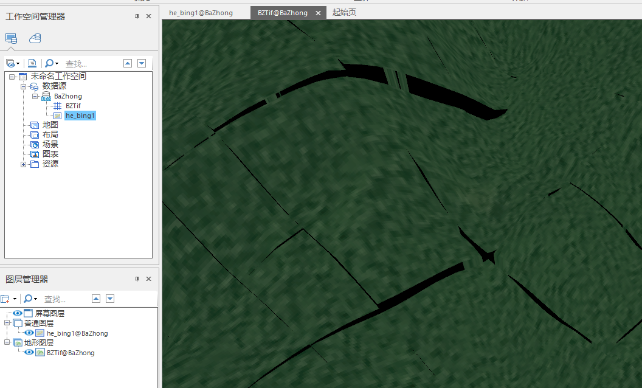The height and width of the screenshot is (388, 642).
Task: Switch to the he_bing1@BaZhong tab
Action: click(201, 13)
